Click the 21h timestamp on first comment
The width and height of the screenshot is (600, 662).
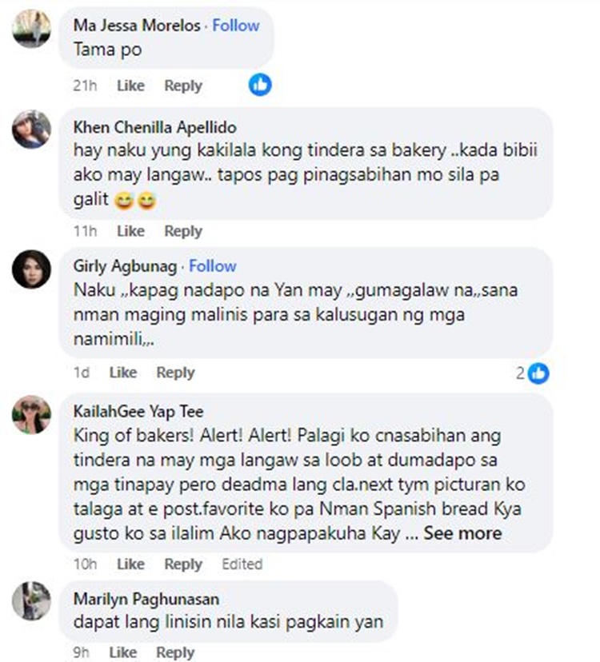tap(85, 86)
